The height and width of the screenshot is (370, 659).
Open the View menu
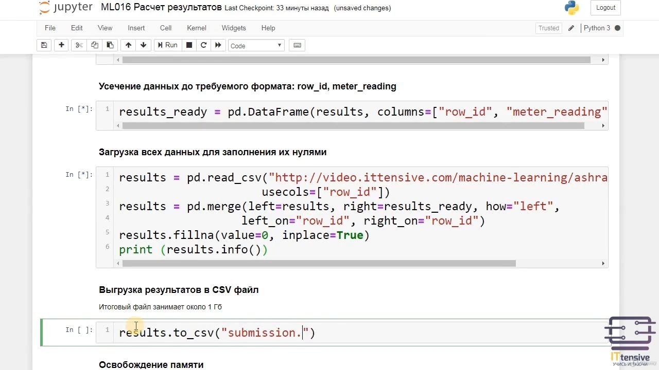coord(105,28)
